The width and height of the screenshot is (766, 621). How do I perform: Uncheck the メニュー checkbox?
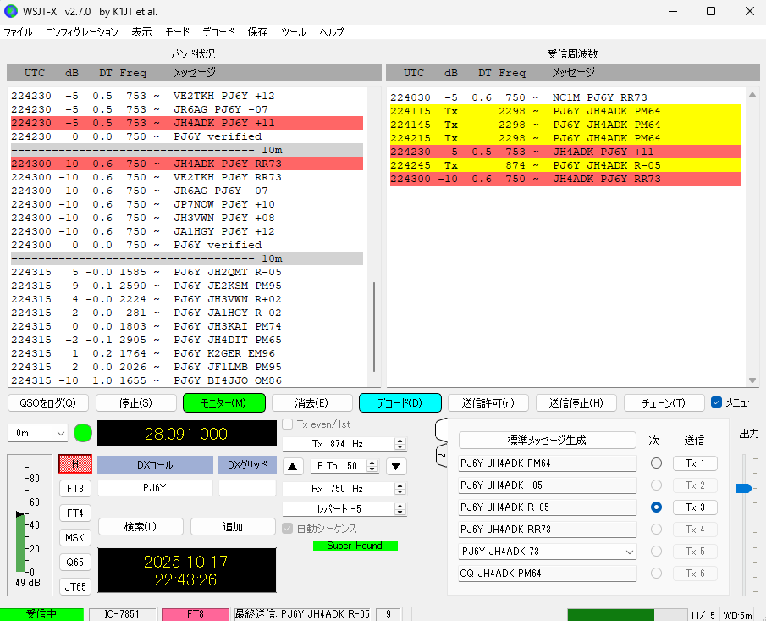coord(717,402)
